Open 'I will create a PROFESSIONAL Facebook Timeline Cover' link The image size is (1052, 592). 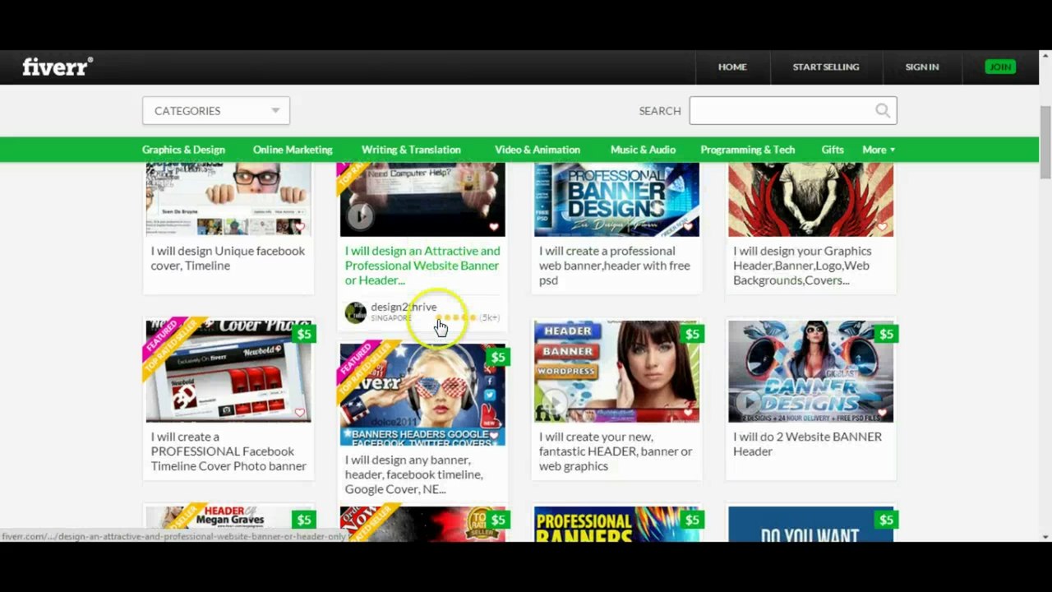(228, 451)
